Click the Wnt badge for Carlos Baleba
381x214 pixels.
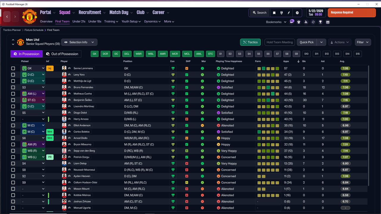coord(50,132)
